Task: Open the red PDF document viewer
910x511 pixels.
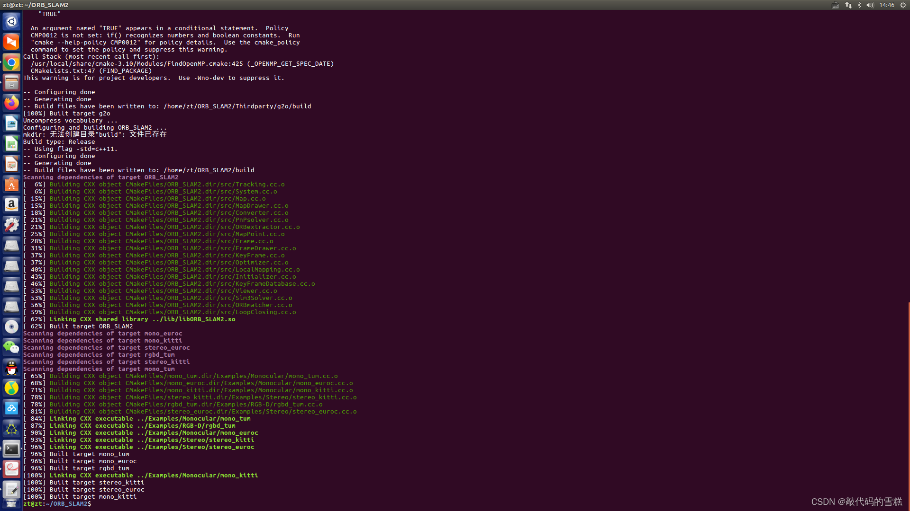Action: tap(11, 469)
